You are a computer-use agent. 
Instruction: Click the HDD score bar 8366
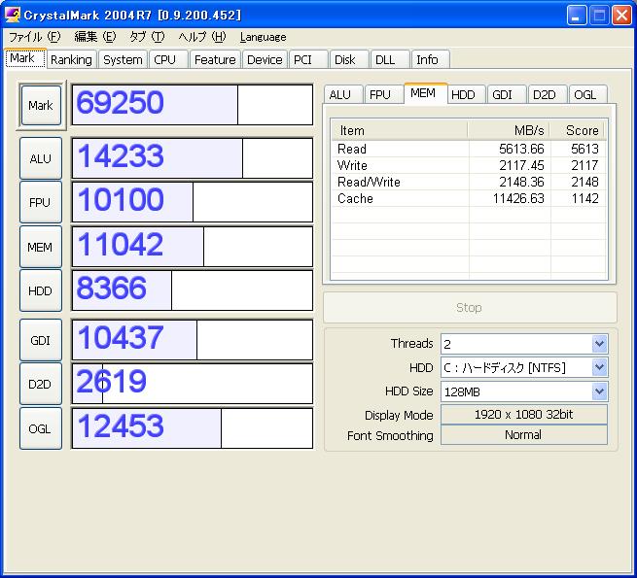[x=193, y=290]
